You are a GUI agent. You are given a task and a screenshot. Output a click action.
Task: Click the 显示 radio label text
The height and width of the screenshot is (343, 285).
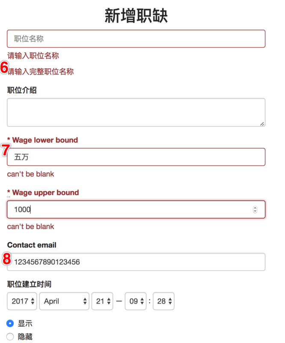point(25,323)
